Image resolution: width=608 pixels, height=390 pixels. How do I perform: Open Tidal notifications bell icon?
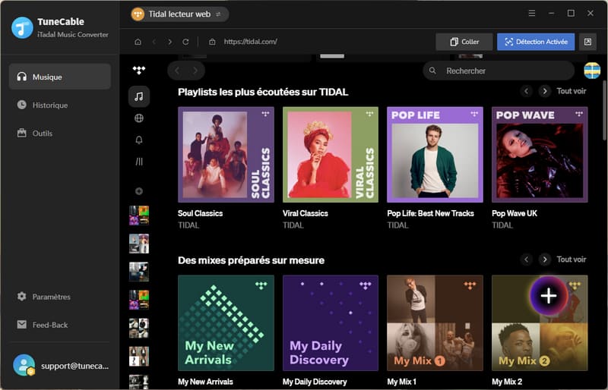(139, 140)
